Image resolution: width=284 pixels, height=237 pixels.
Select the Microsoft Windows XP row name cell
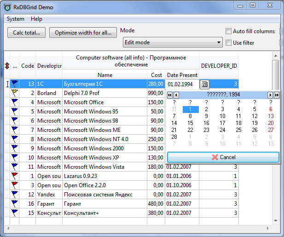[104, 158]
